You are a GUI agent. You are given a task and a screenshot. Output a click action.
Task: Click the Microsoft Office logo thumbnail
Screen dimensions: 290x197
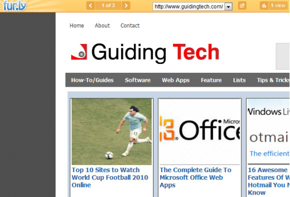coord(199,132)
